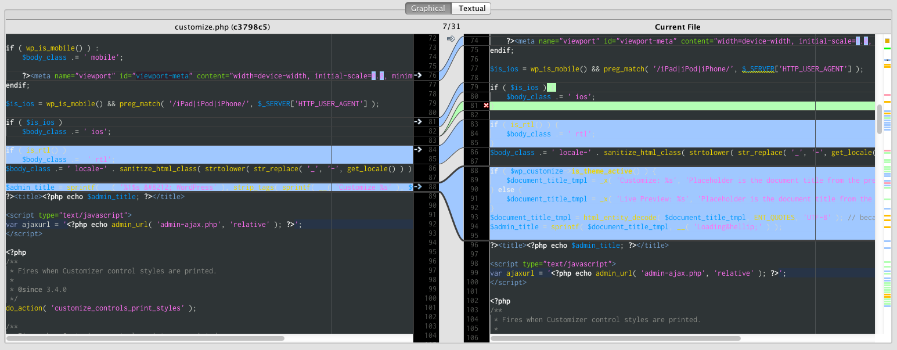
Task: Apply the change arrow at line 76
Action: pos(418,75)
